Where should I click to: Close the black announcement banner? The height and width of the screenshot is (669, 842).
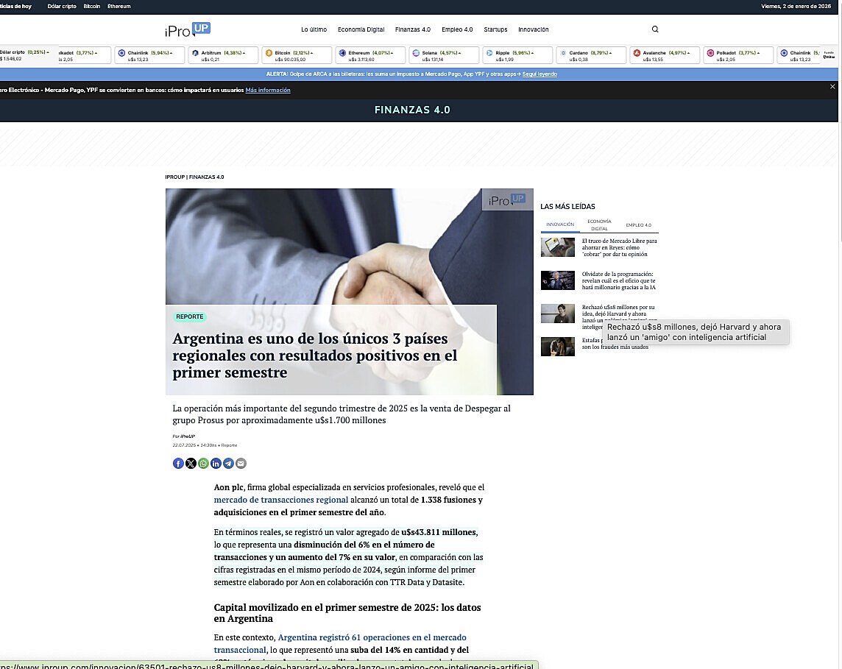click(x=832, y=87)
